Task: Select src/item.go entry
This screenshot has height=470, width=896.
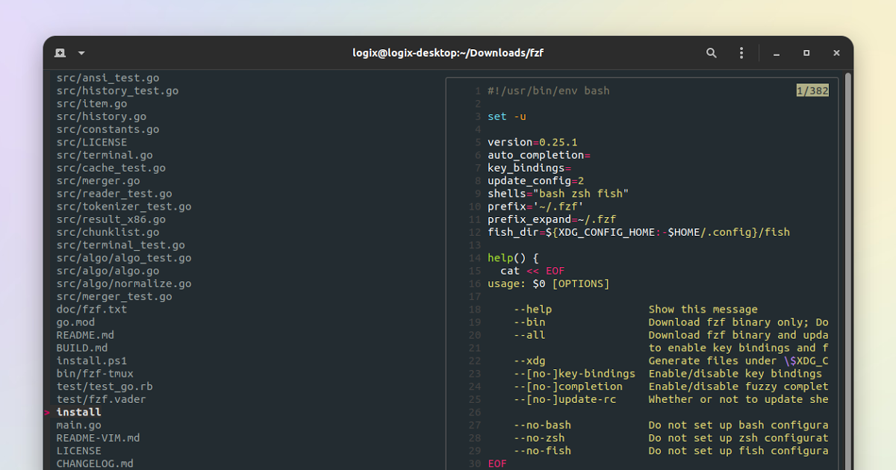Action: pos(92,104)
